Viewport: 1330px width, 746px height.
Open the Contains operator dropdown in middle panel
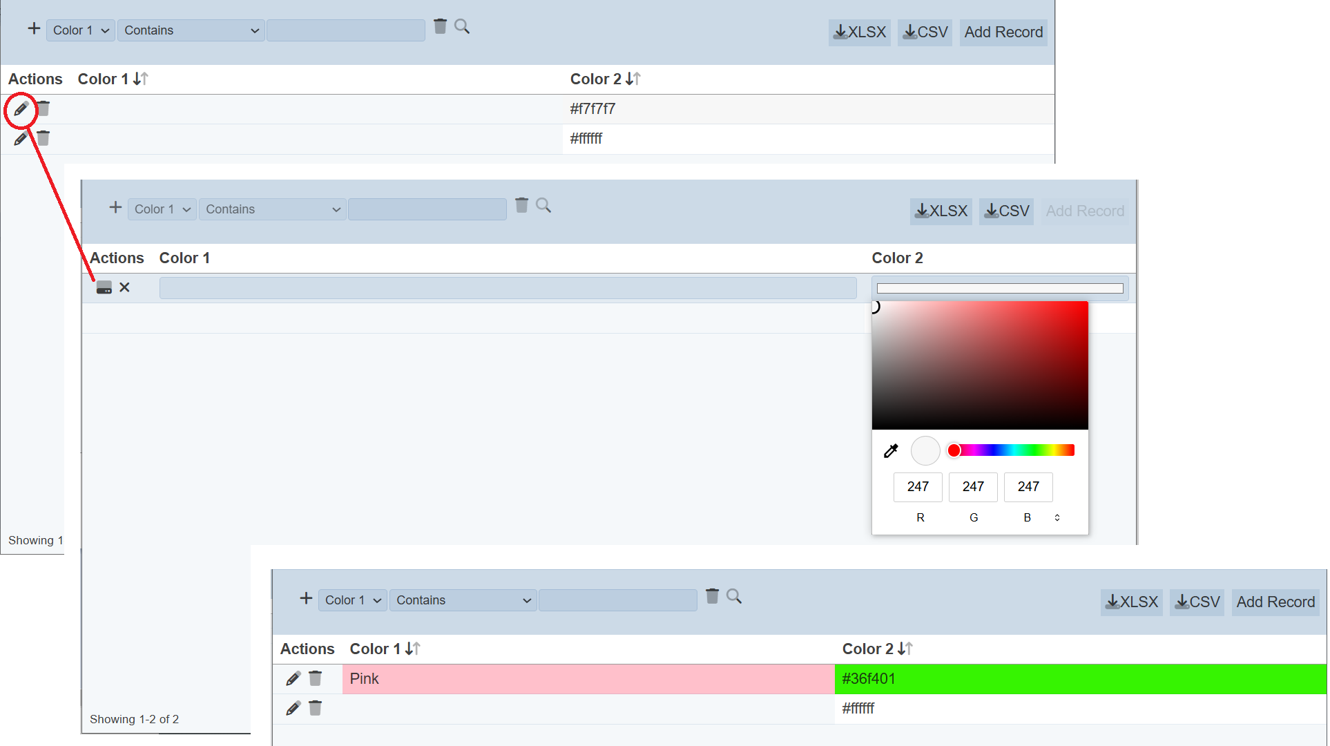[x=272, y=209]
